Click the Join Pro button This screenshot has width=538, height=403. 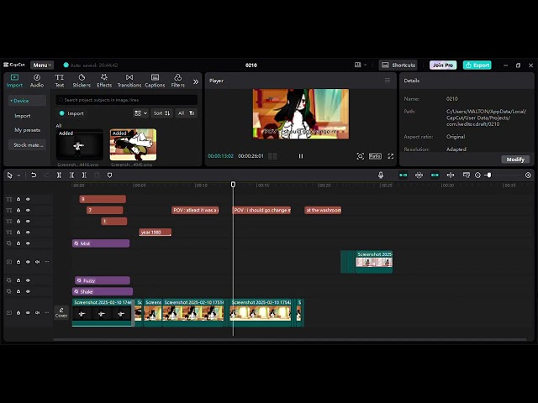coord(443,65)
